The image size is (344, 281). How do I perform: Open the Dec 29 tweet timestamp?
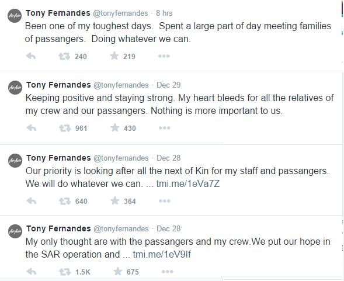pos(168,85)
